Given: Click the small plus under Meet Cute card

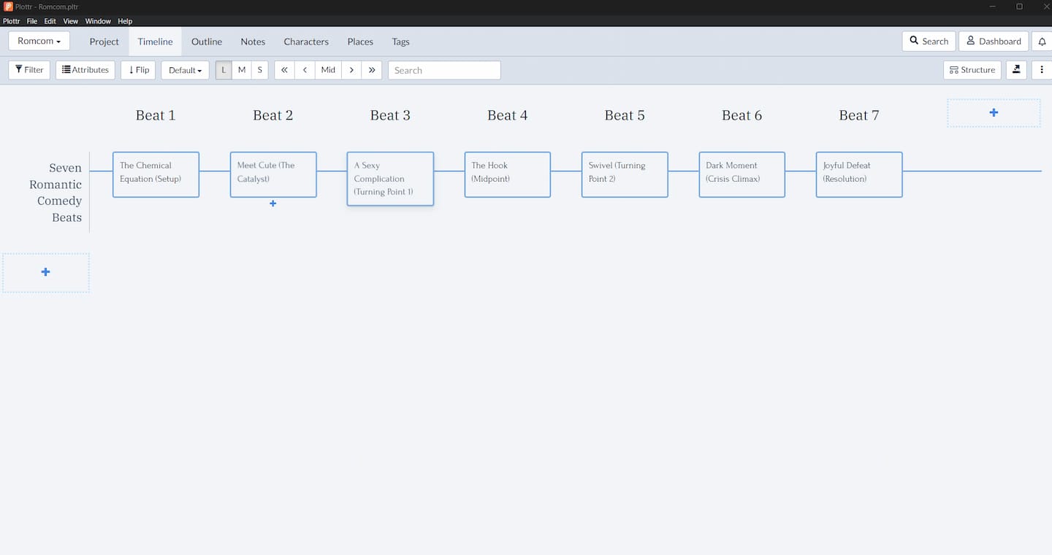Looking at the screenshot, I should click(273, 203).
